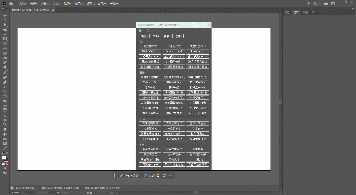Close the 未标题 document tab
Screen dimensions: 356x195
point(53,10)
